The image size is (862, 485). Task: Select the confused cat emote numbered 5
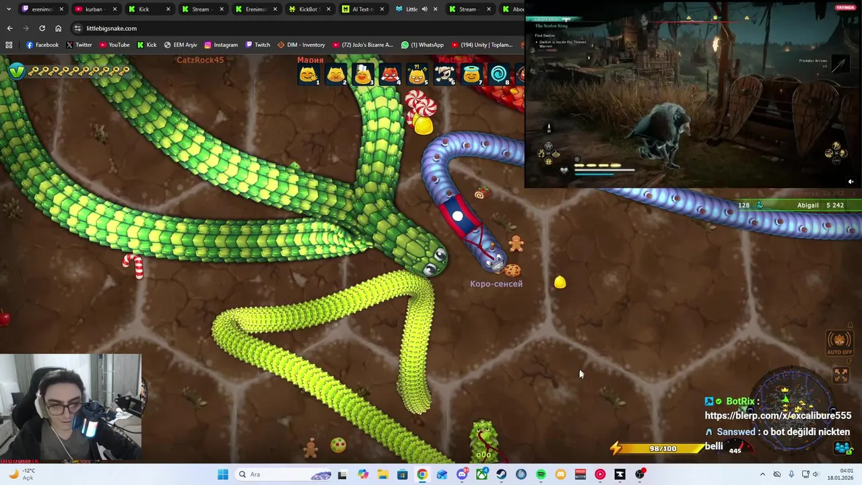[418, 75]
